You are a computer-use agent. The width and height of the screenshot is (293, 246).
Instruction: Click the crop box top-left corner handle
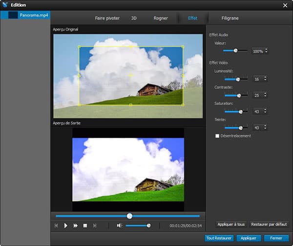pyautogui.click(x=79, y=47)
